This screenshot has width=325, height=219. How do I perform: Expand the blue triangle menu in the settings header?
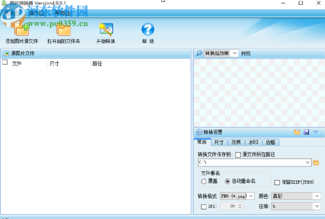tap(316, 132)
